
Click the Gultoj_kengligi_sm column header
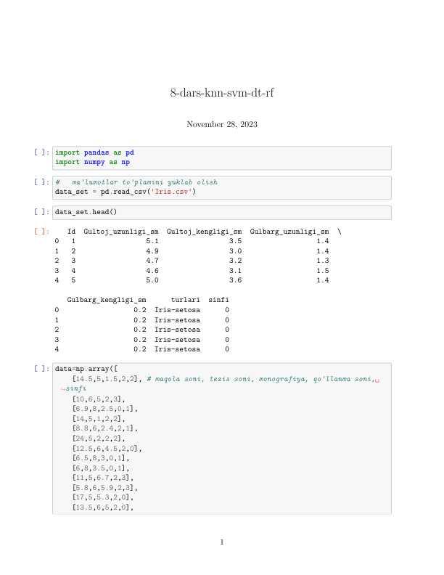click(x=204, y=231)
